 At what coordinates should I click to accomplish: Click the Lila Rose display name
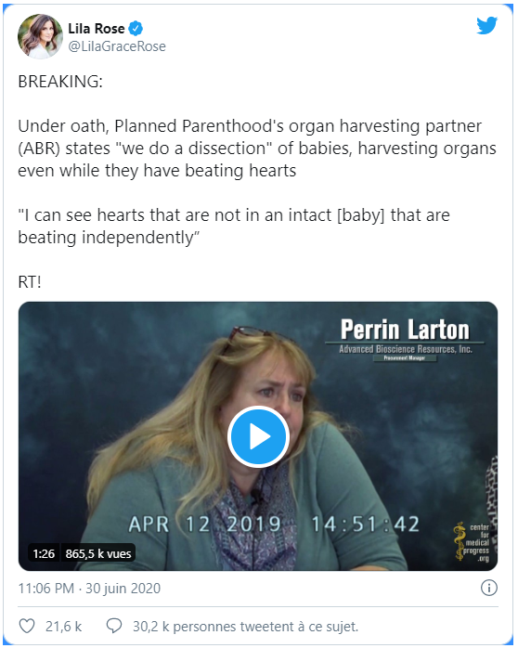point(97,29)
